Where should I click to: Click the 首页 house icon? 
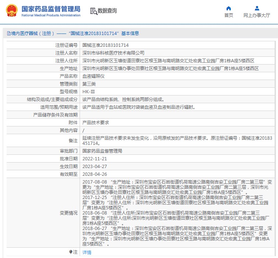pos(229,8)
